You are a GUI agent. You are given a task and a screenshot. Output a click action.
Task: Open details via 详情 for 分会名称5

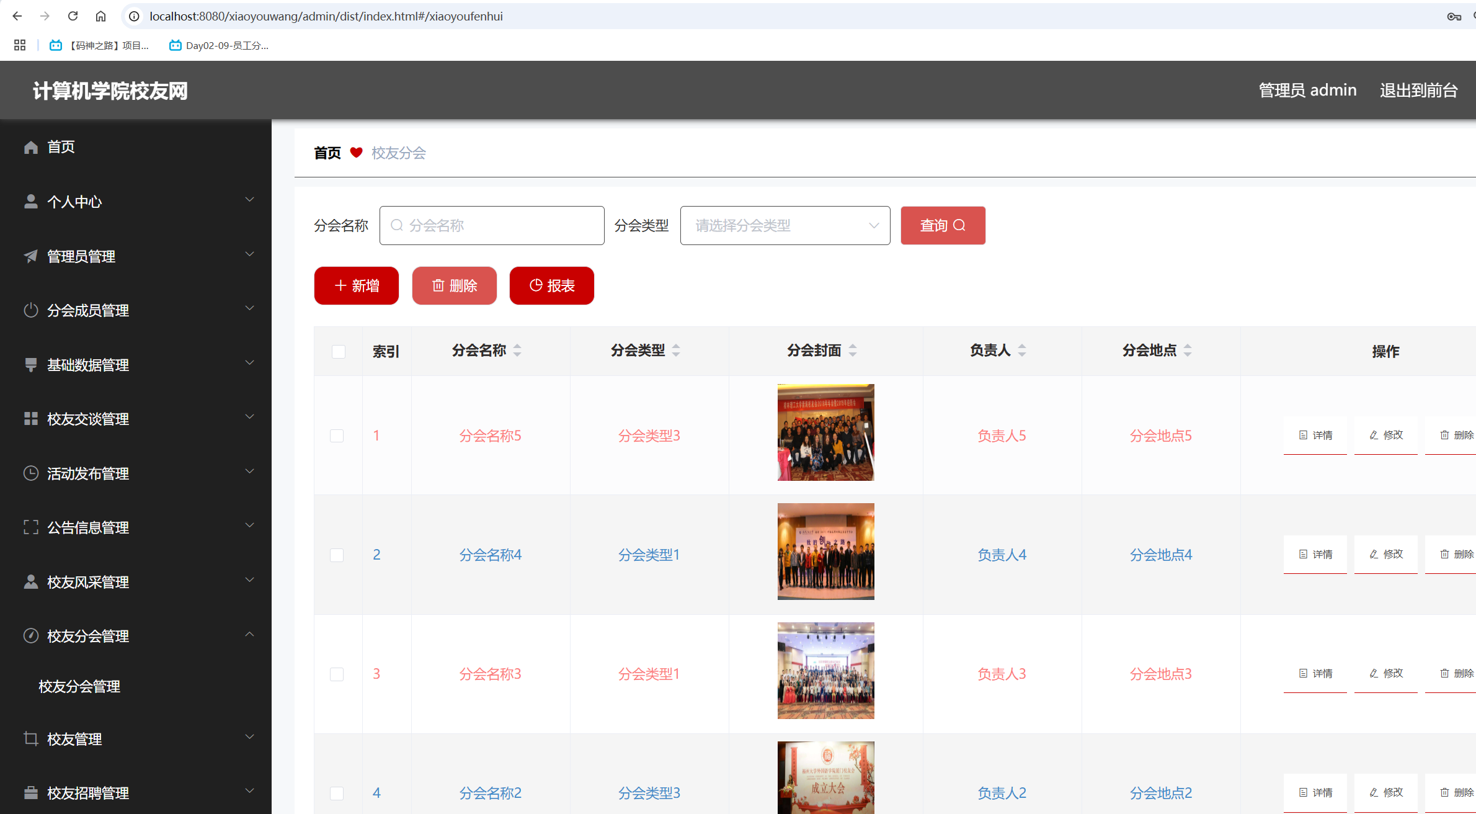1315,435
